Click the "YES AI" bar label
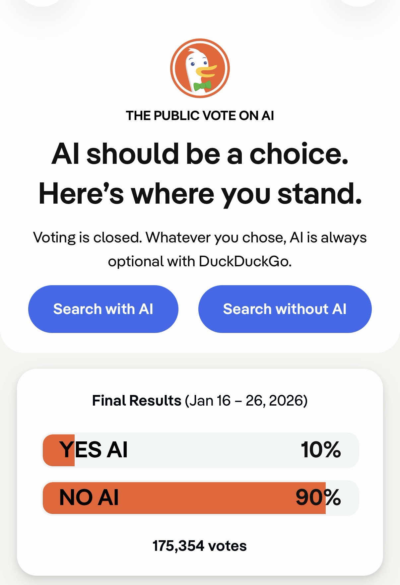The image size is (400, 585). click(94, 450)
